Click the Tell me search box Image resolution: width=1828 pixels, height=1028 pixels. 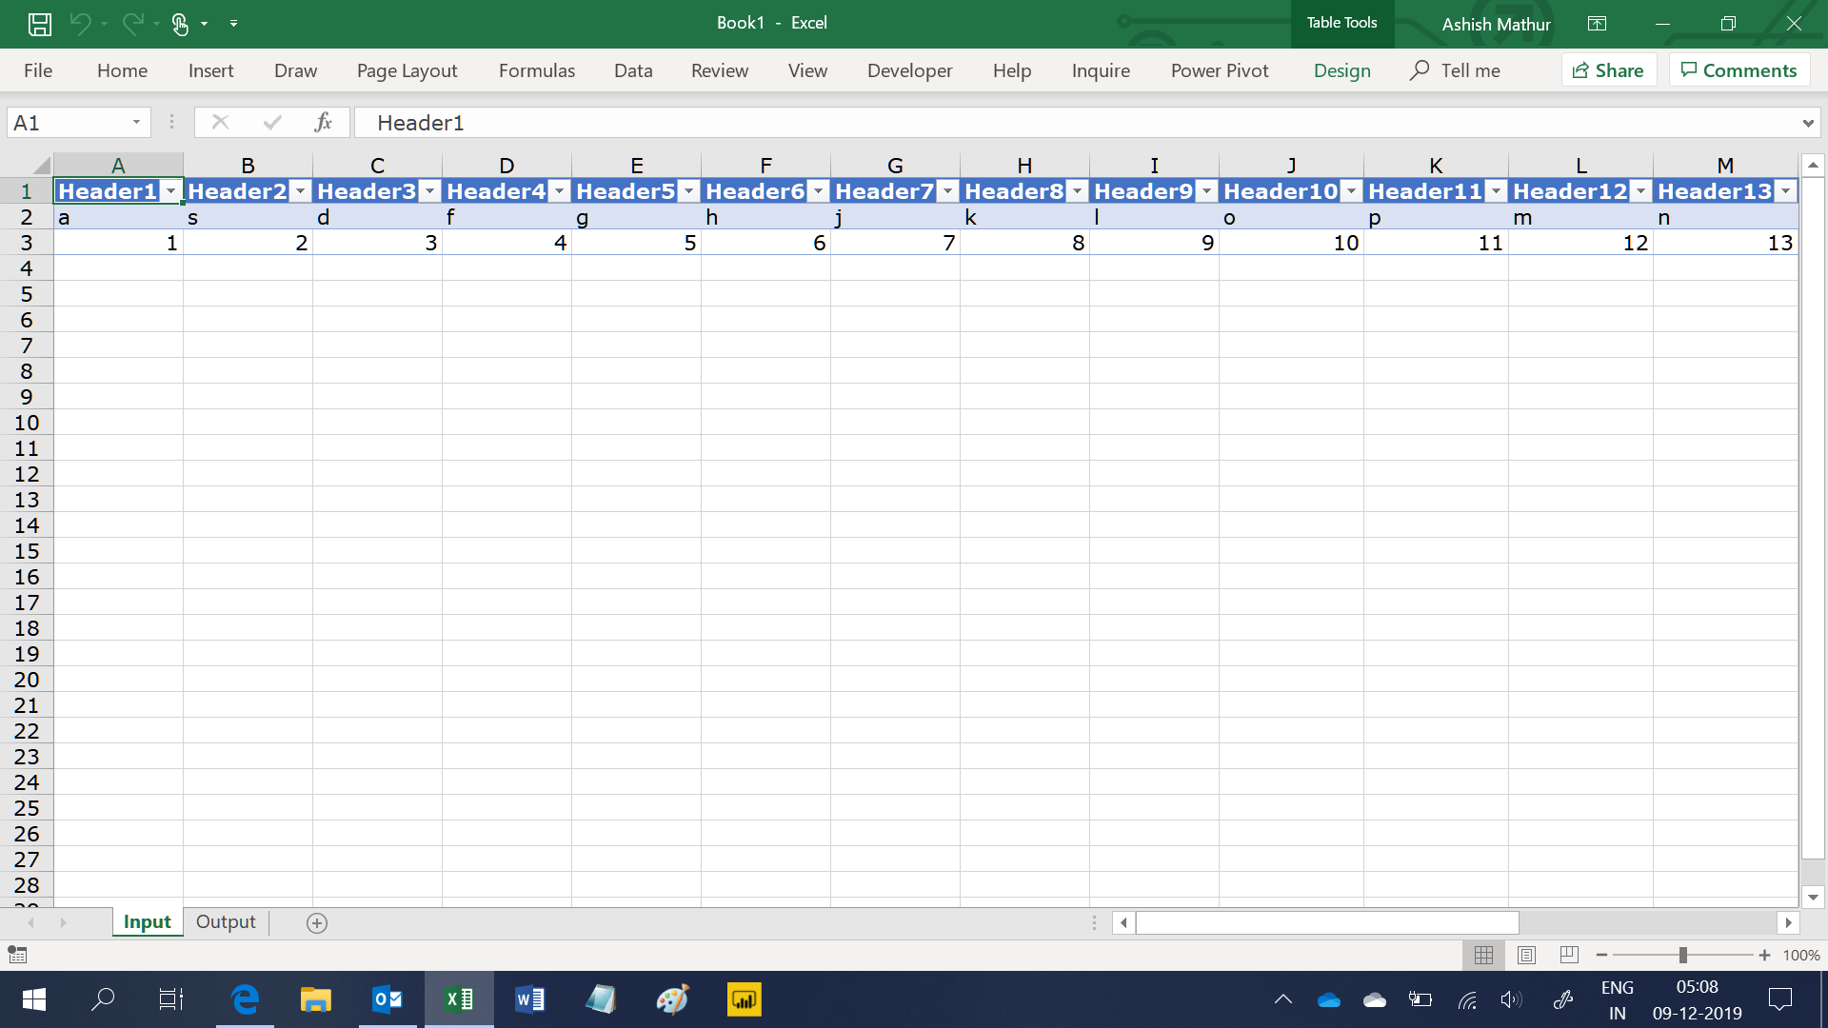1455,70
